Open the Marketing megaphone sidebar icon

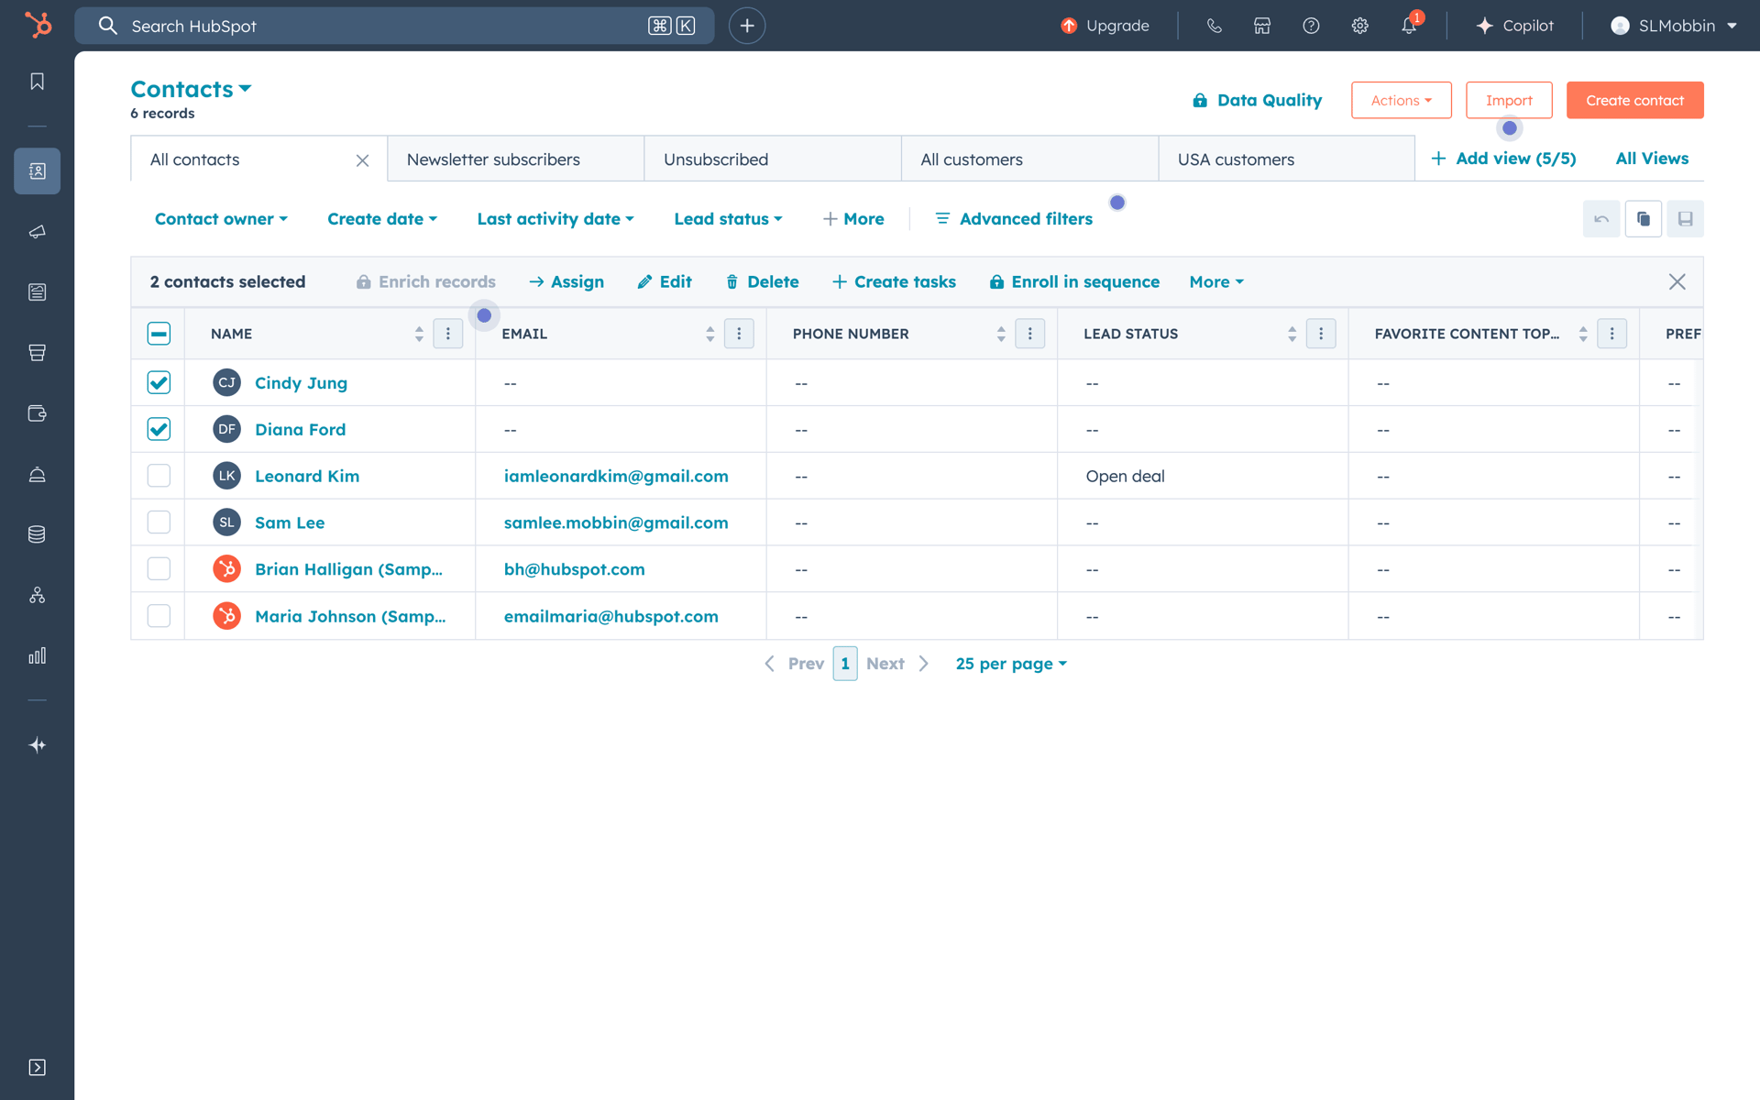[x=37, y=232]
